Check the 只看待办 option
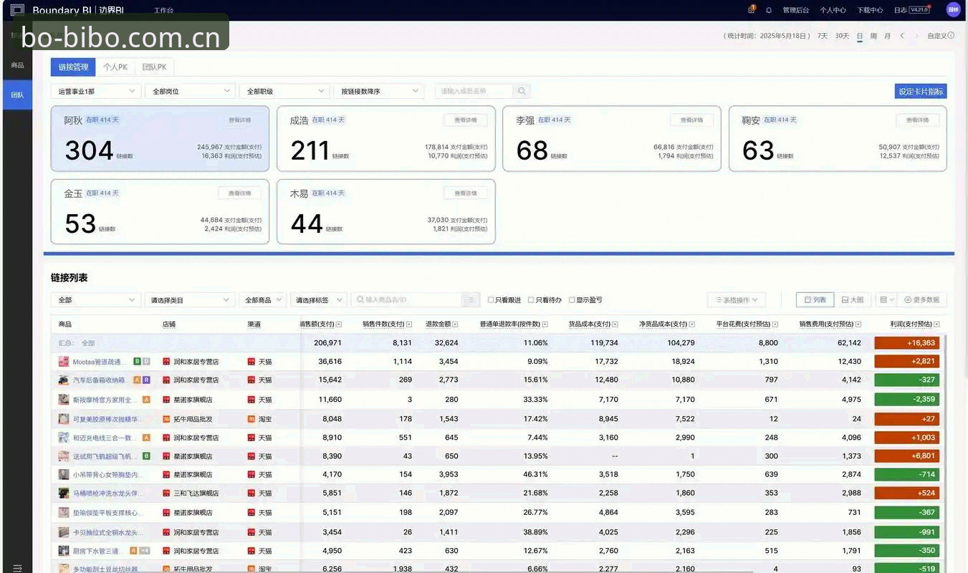968x573 pixels. [531, 300]
